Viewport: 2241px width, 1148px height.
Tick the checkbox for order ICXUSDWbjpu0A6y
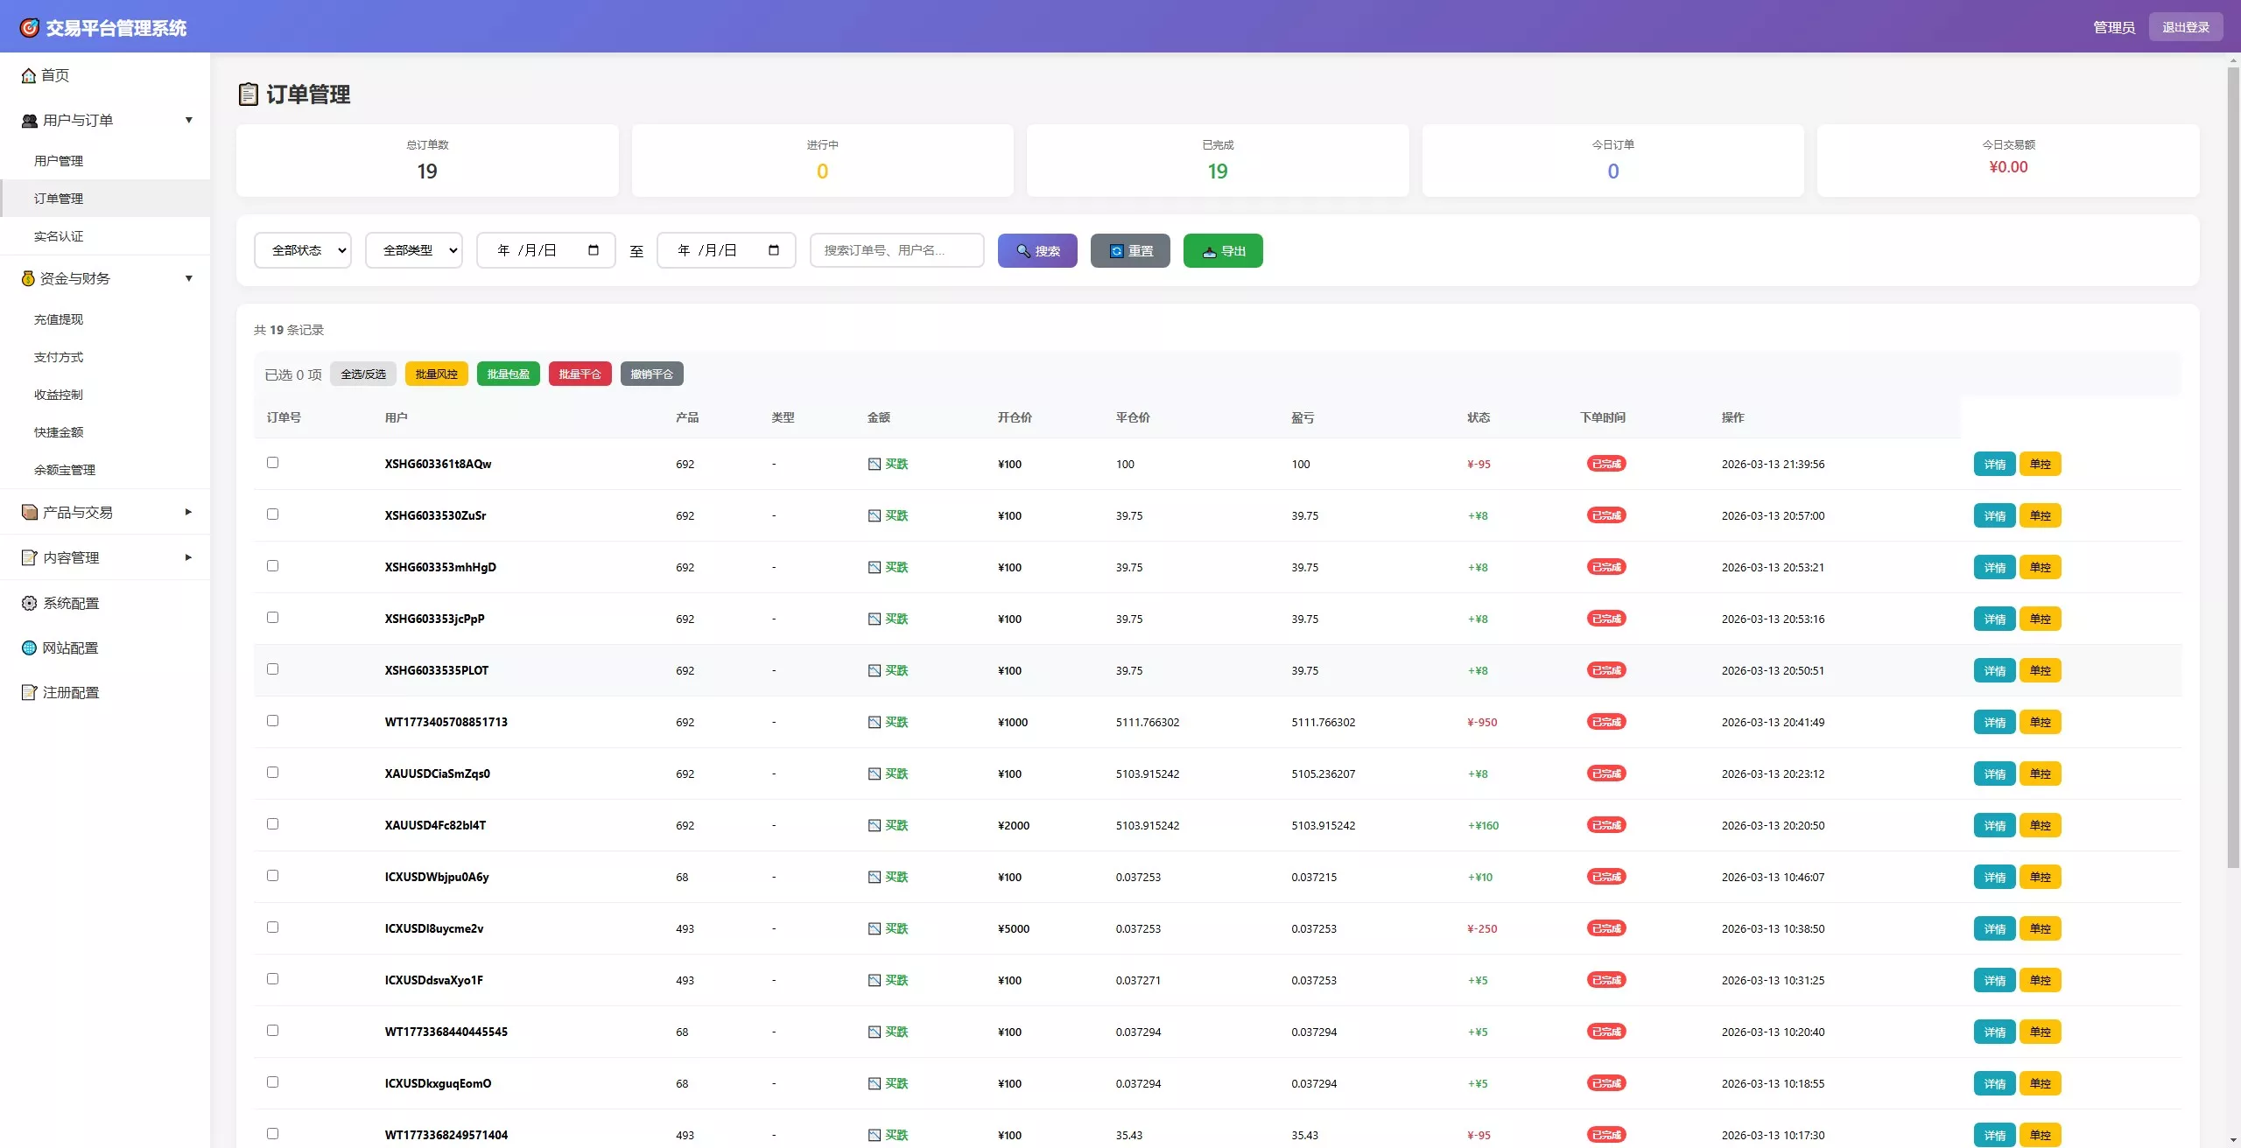(x=272, y=876)
